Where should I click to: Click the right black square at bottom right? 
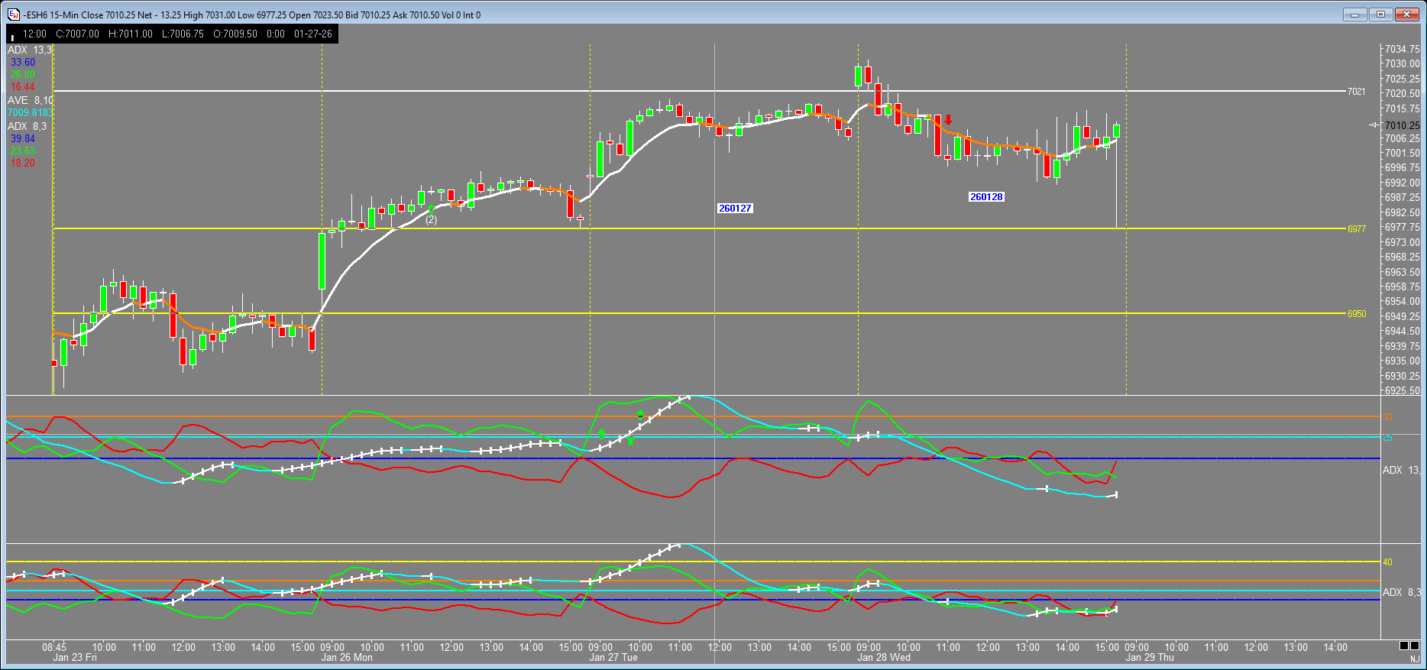click(1416, 646)
